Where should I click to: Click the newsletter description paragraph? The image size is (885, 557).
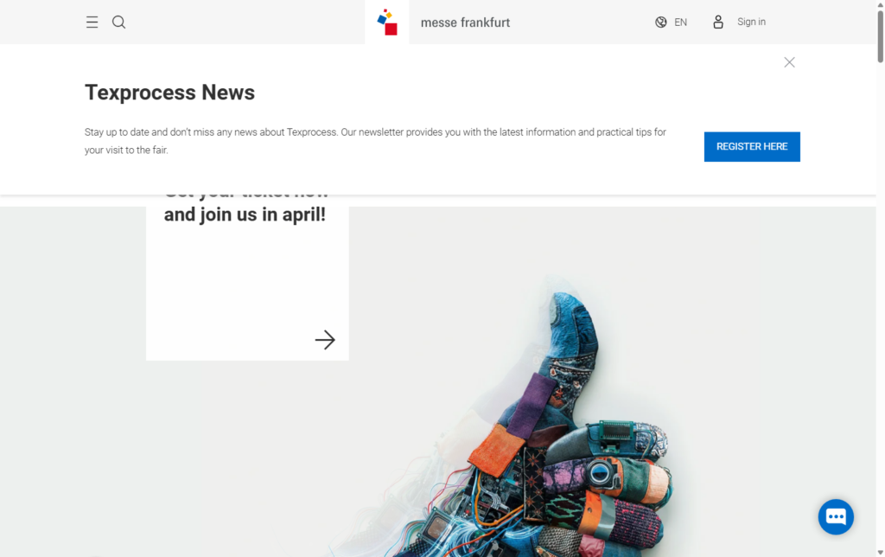click(375, 141)
